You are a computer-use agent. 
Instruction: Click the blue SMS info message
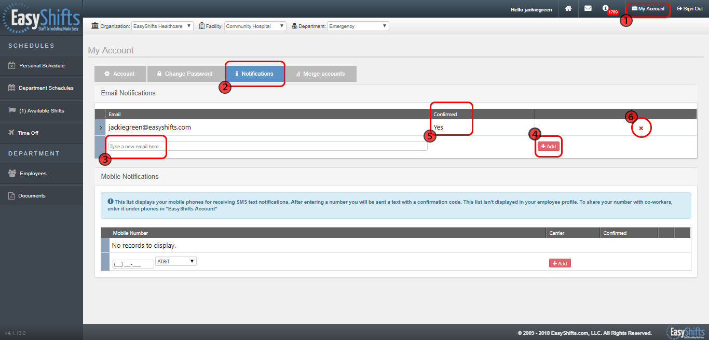396,205
